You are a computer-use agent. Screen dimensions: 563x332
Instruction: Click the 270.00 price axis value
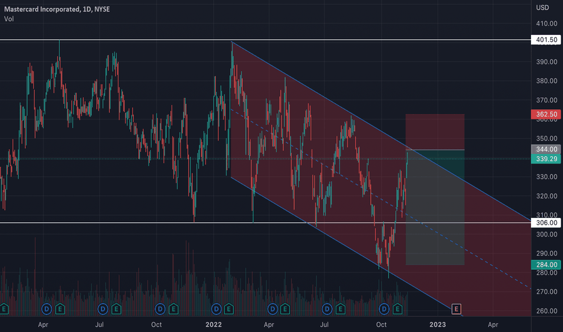pyautogui.click(x=547, y=292)
